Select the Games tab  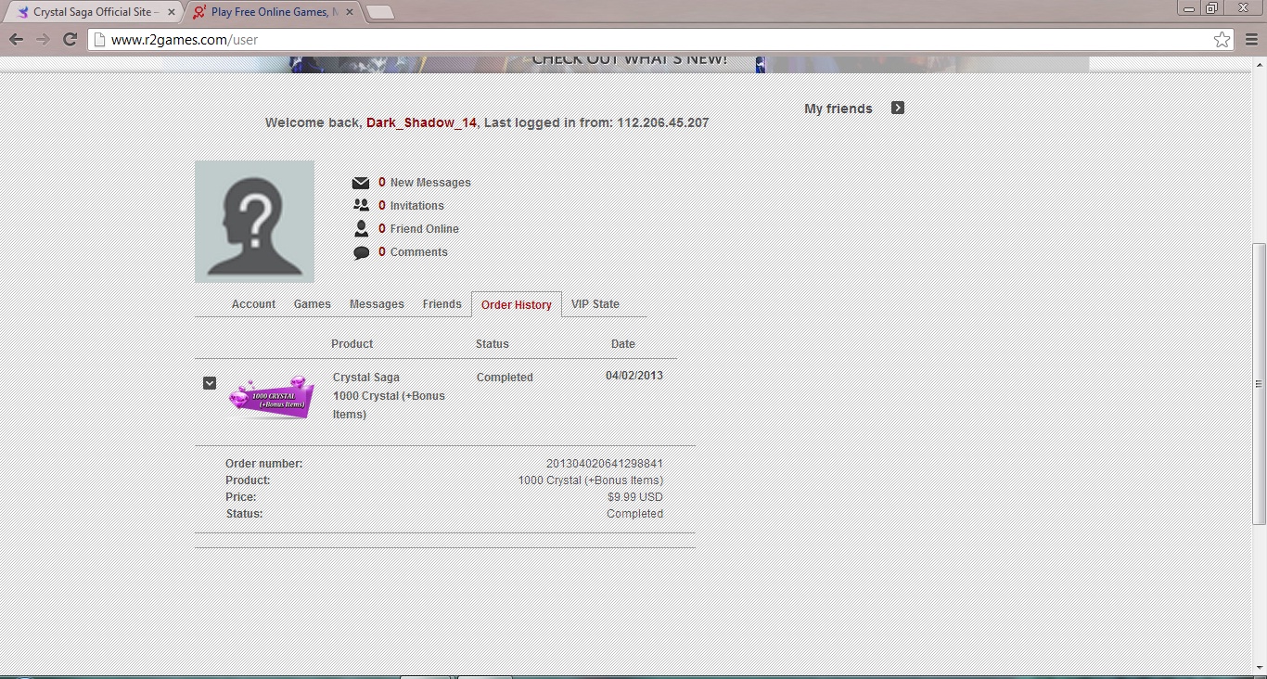pos(312,304)
